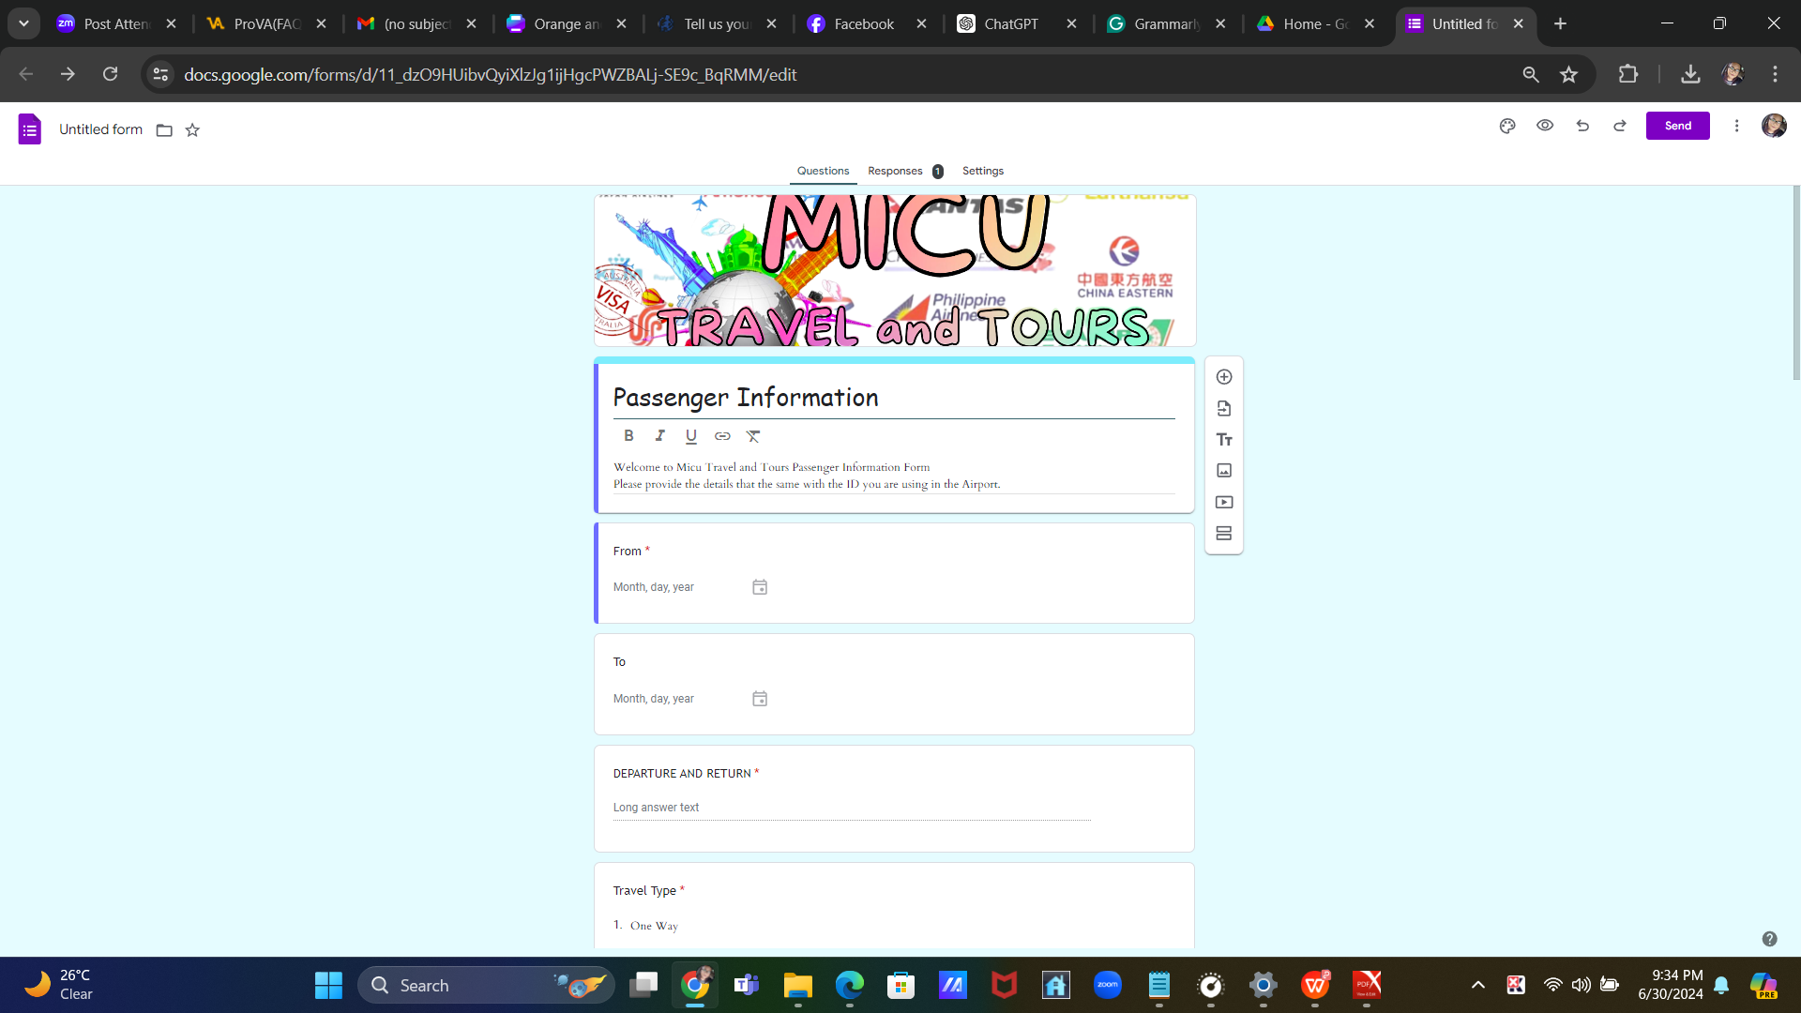This screenshot has width=1801, height=1013.
Task: Add a section using the bottom sidebar icon
Action: point(1224,533)
